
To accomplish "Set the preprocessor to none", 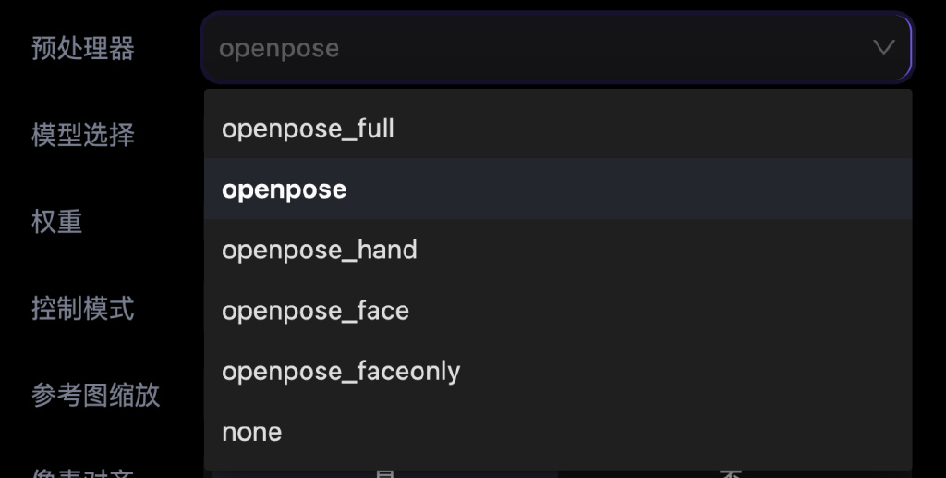I will coord(557,432).
